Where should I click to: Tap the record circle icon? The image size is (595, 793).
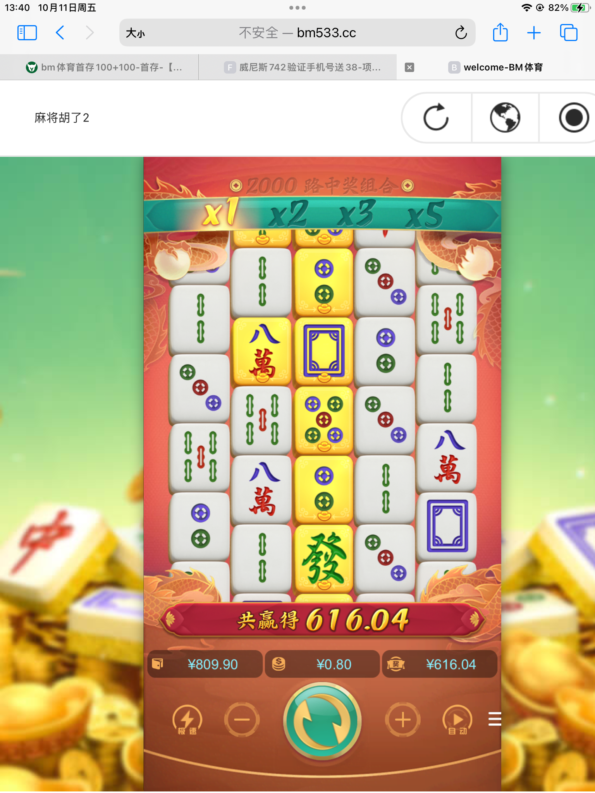[x=574, y=117]
